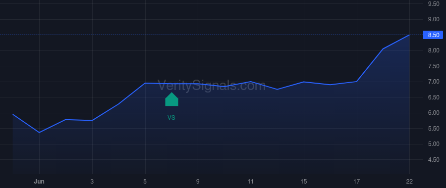446x188 pixels.
Task: Click the 9.00 price axis label
Action: [434, 19]
